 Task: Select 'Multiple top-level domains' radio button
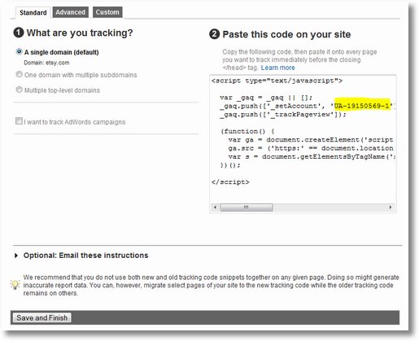(19, 90)
